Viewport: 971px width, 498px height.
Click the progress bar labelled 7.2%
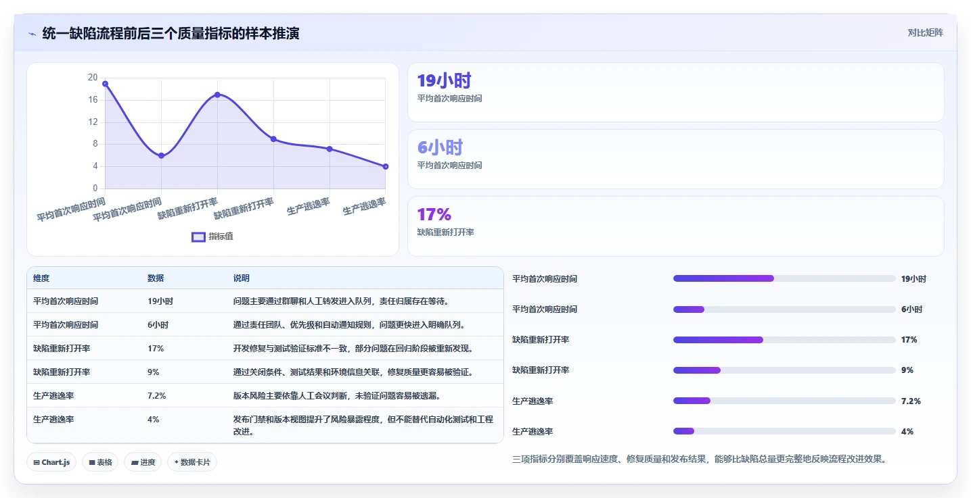[784, 401]
